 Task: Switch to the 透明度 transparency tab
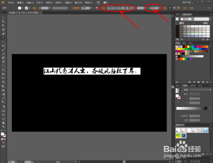pos(193,86)
